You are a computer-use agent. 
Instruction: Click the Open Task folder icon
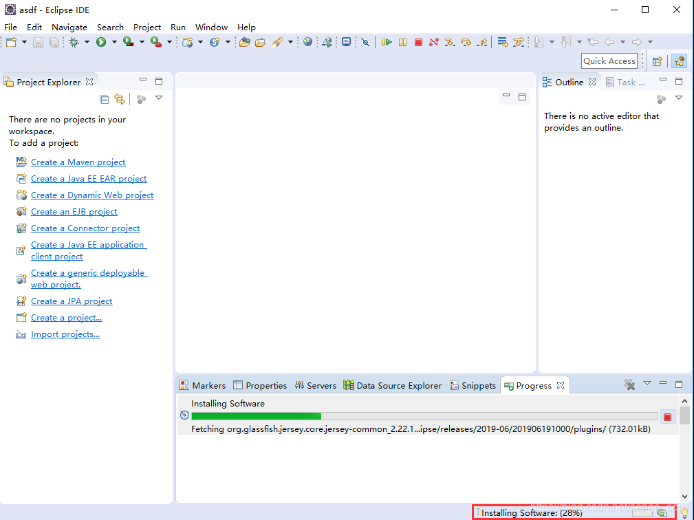(260, 42)
